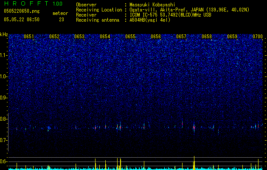
Task: Click the 0651 time marker
Action: (29, 37)
